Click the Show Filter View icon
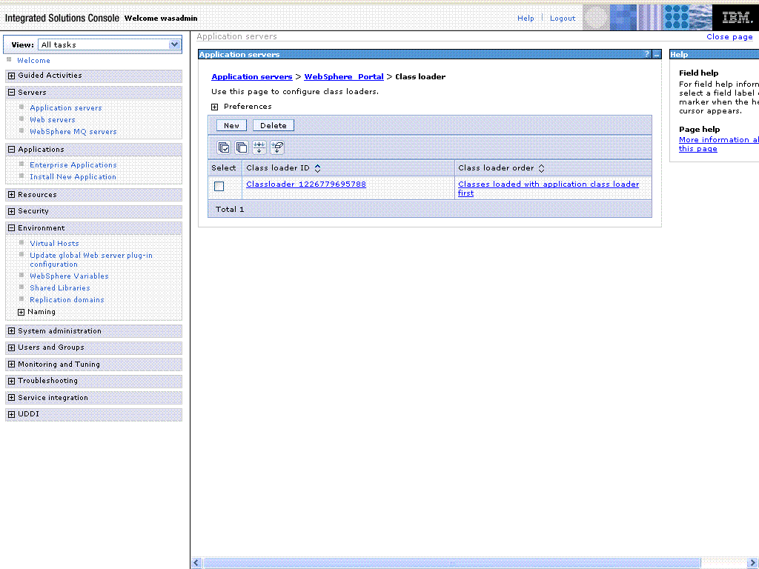The width and height of the screenshot is (759, 569). (x=259, y=147)
